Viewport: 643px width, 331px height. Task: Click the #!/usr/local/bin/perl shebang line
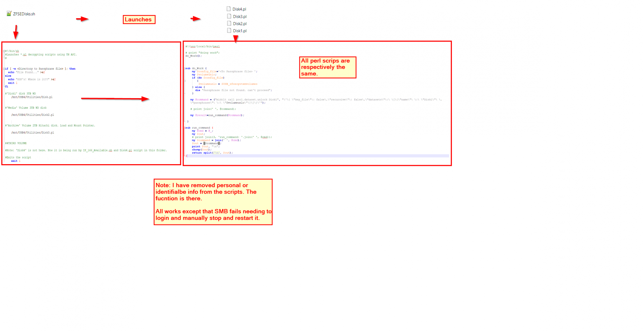[203, 47]
